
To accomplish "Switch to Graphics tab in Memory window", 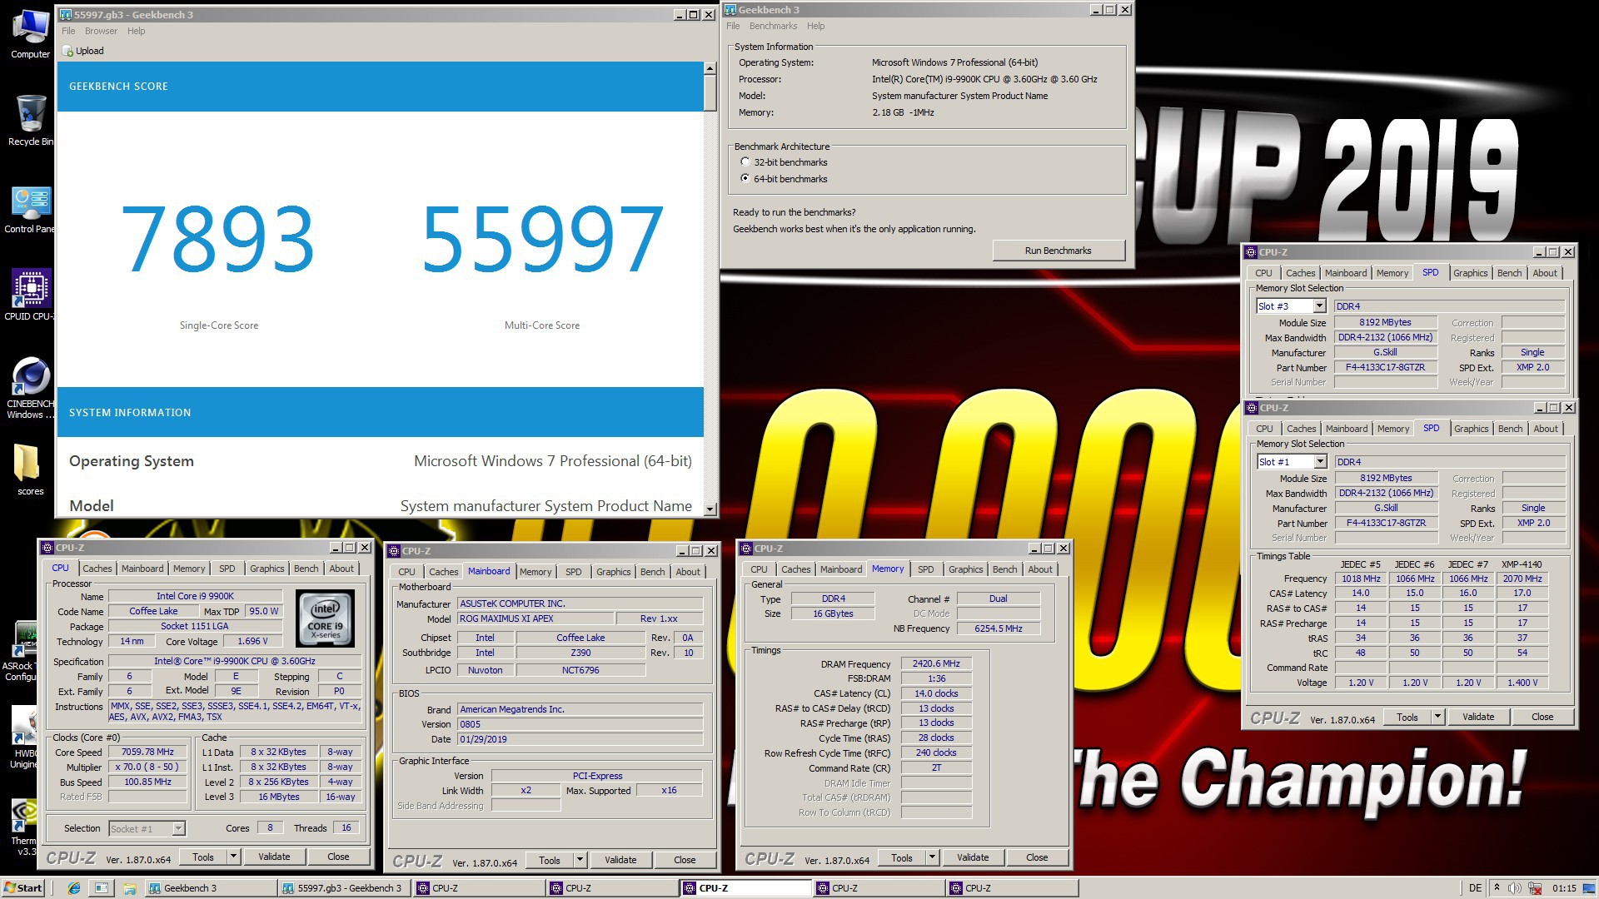I will [965, 569].
